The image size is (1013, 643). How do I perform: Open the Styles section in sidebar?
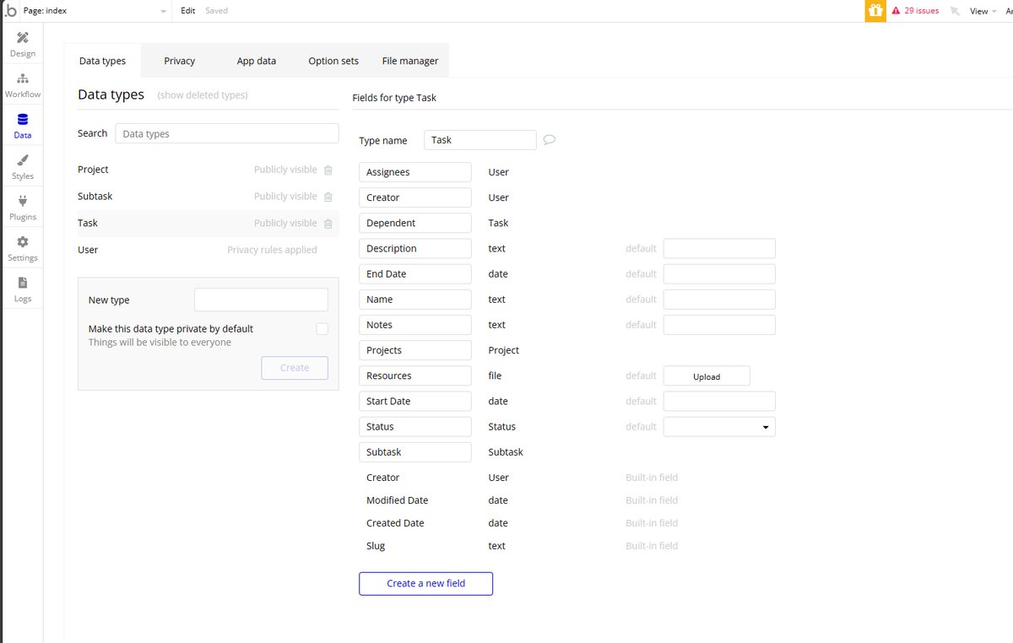pos(23,167)
